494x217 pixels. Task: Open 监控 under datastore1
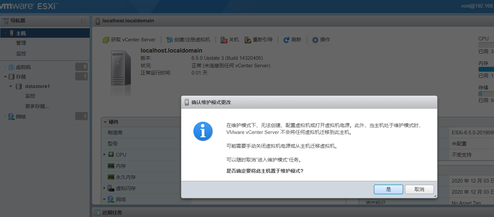30,96
